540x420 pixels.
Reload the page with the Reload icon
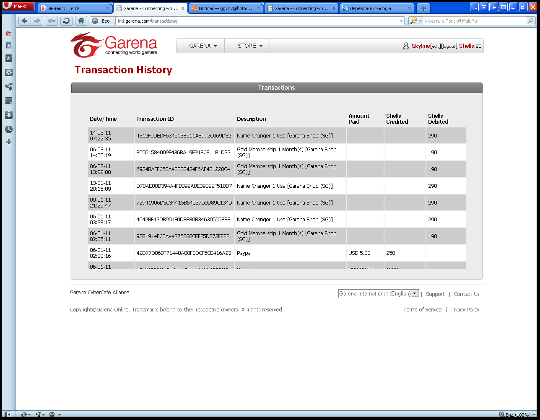[66, 21]
